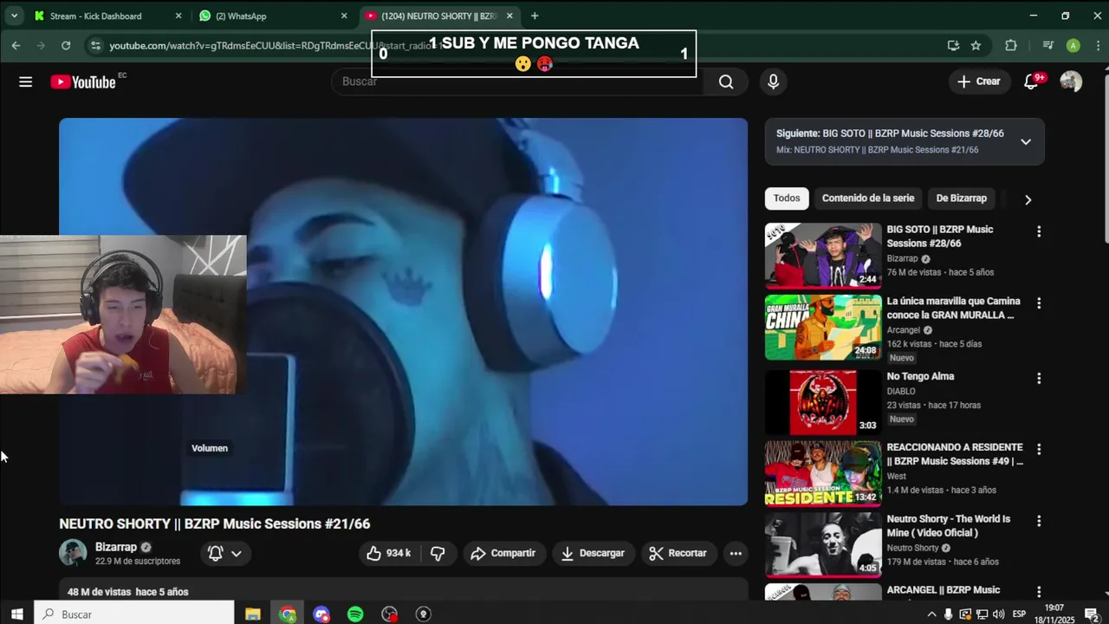1109x624 pixels.
Task: Select the Todos filter chip
Action: (x=787, y=198)
